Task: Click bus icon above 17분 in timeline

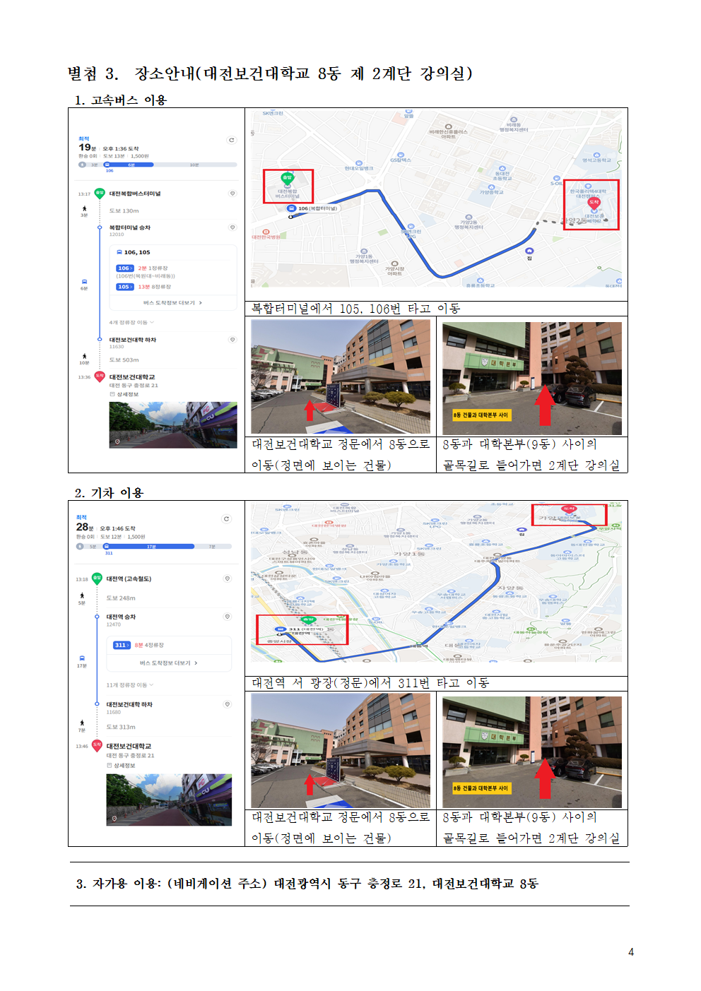Action: tap(82, 658)
